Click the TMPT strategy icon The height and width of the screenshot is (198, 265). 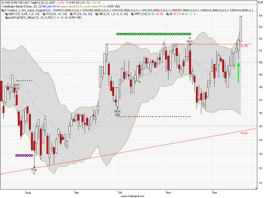pos(132,14)
